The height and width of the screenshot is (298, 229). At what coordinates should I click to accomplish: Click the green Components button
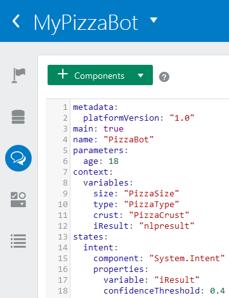pyautogui.click(x=100, y=75)
